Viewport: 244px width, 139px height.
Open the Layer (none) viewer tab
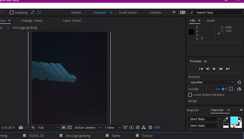[x=72, y=21]
